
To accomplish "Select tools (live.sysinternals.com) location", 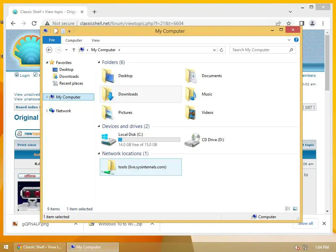I will tap(140, 167).
